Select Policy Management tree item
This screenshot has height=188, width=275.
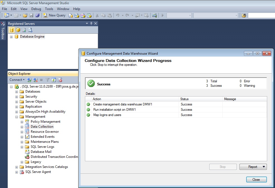[x=46, y=122]
